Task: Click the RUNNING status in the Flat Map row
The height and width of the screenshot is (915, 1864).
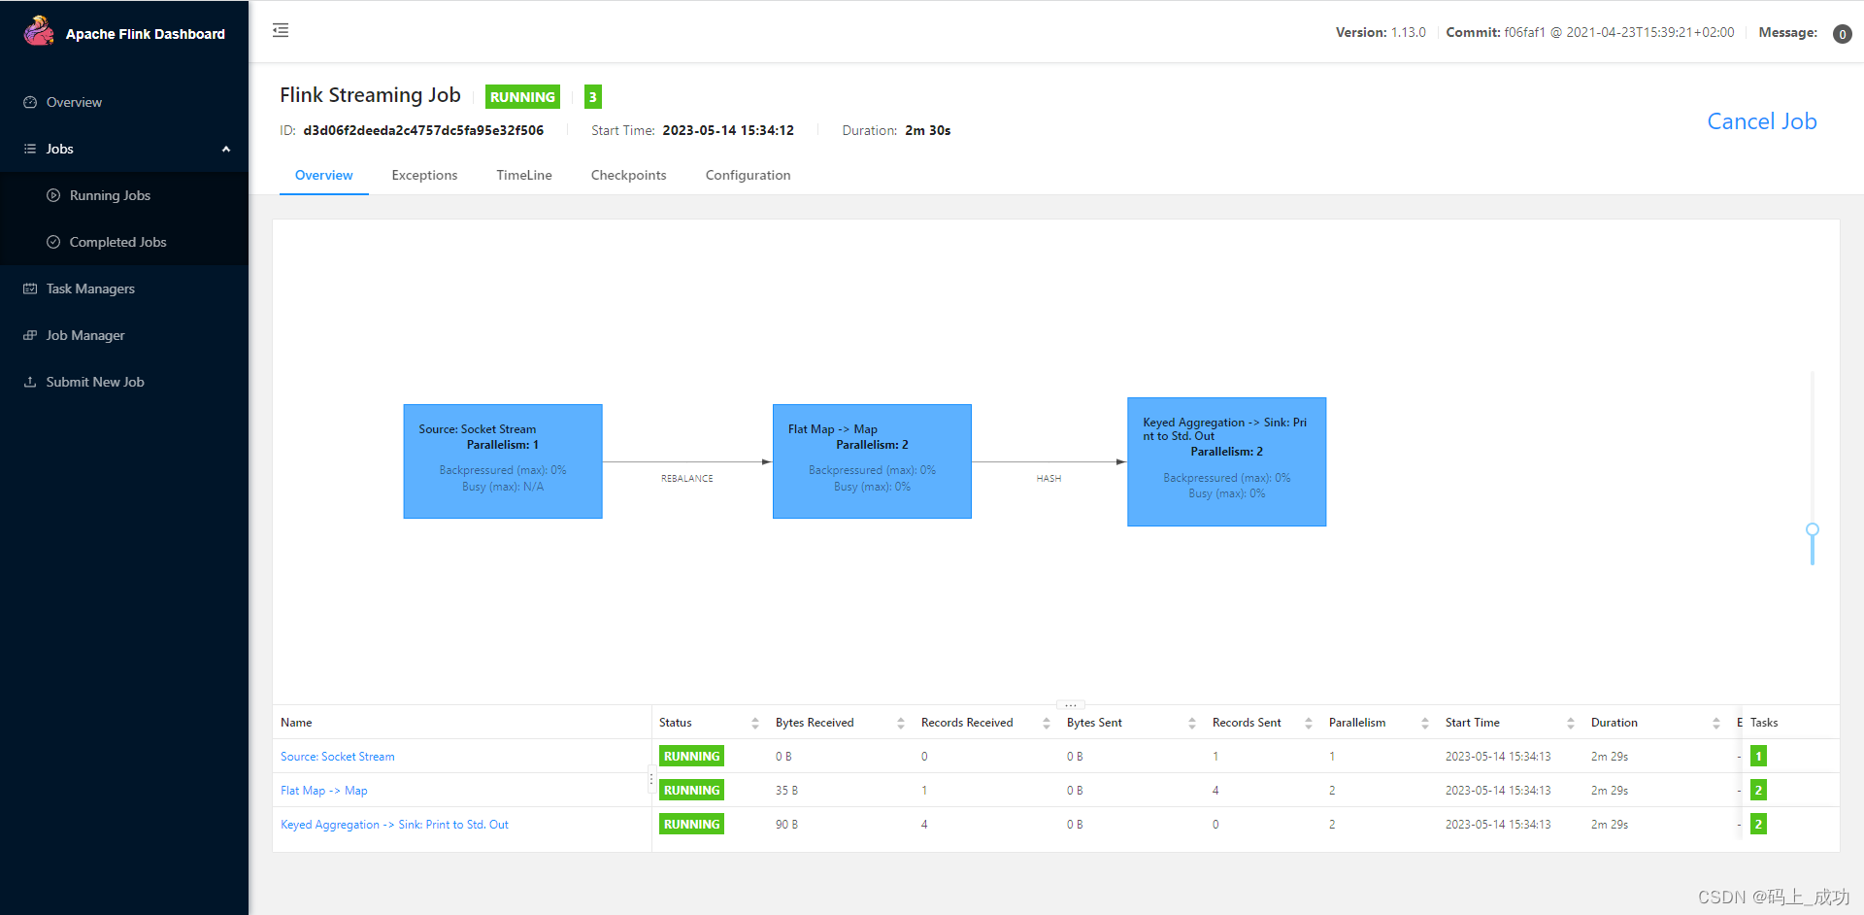Action: tap(691, 790)
